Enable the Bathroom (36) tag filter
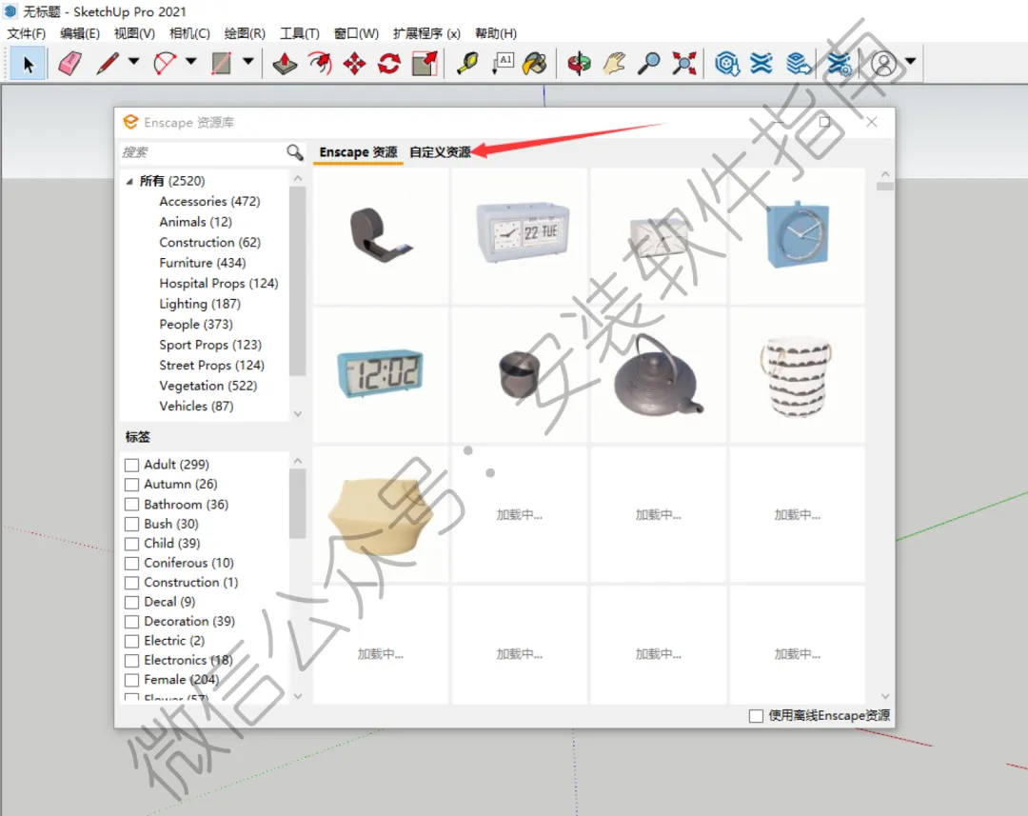 (x=131, y=505)
